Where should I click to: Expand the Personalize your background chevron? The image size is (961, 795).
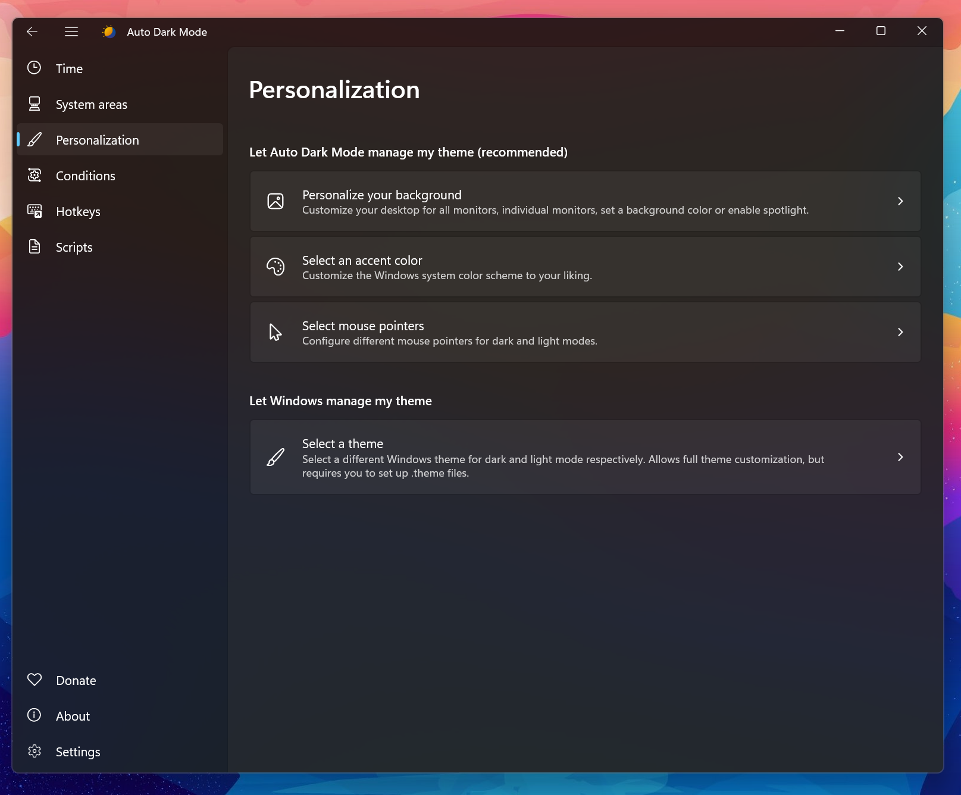tap(900, 201)
